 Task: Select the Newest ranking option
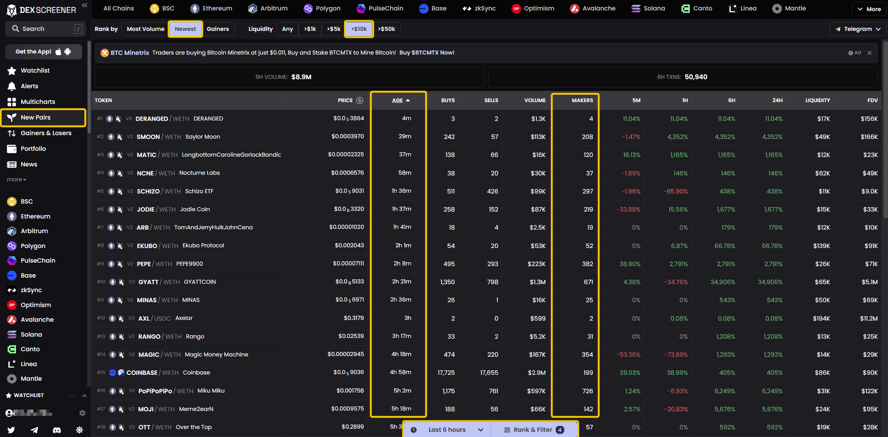[185, 29]
